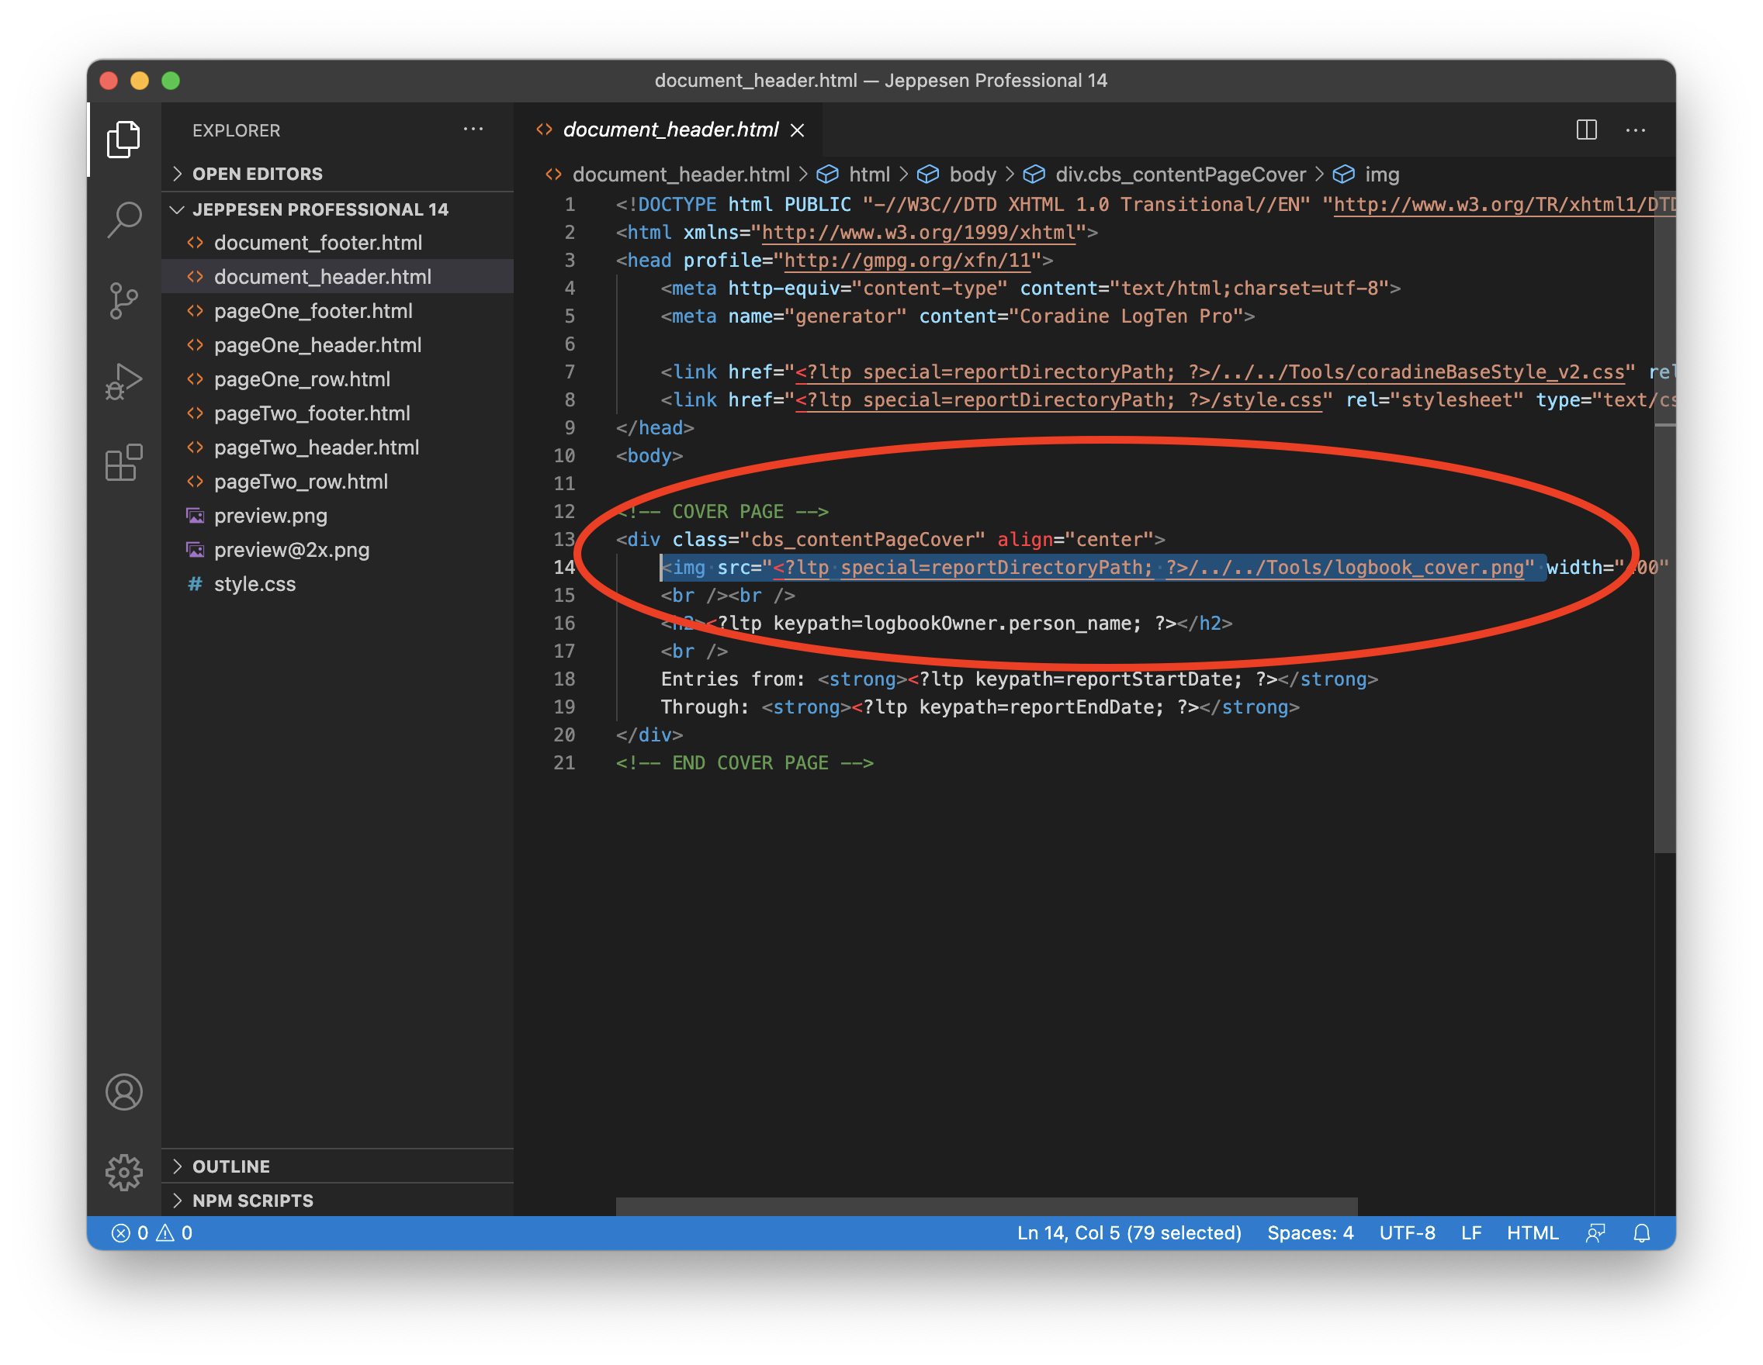The height and width of the screenshot is (1365, 1763).
Task: Switch to the document_header.html editor tab
Action: (x=670, y=129)
